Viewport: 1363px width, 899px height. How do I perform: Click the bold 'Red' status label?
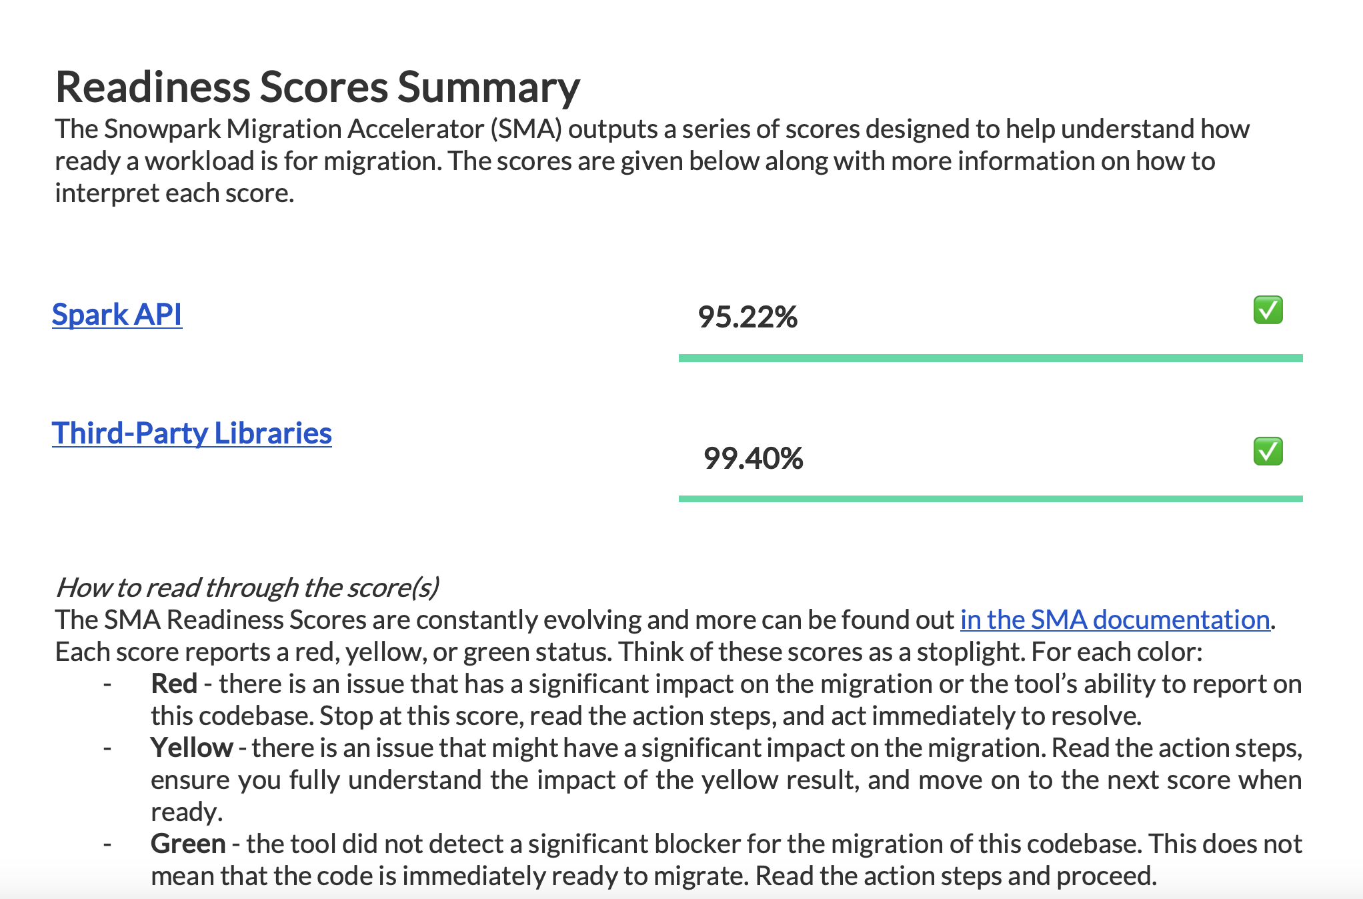click(x=174, y=684)
